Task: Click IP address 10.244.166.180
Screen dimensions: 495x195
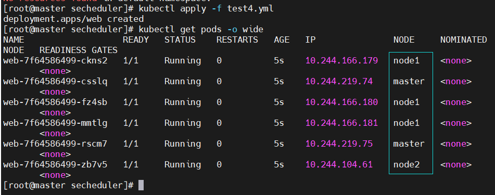Action: tap(342, 102)
